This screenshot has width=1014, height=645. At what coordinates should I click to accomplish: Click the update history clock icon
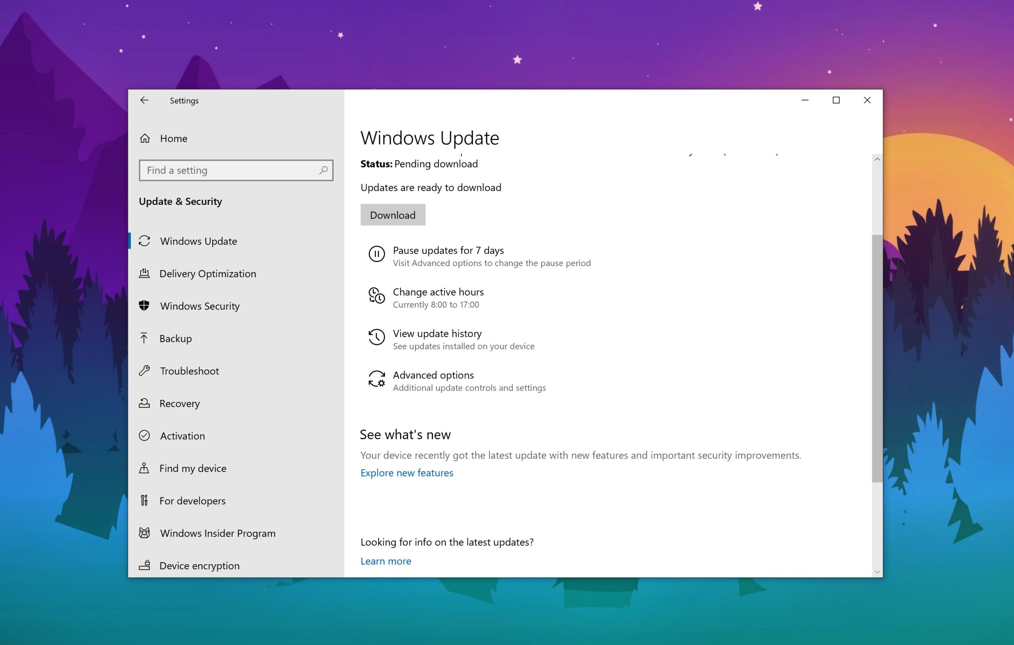point(376,337)
